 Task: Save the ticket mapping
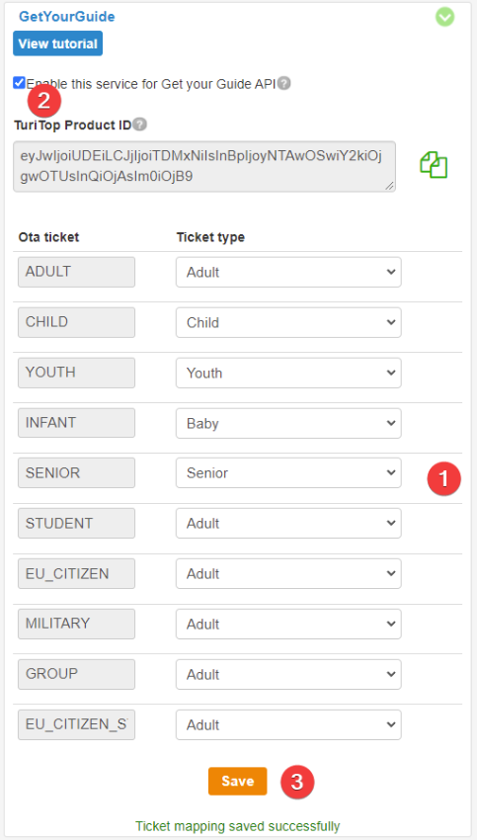tap(238, 781)
